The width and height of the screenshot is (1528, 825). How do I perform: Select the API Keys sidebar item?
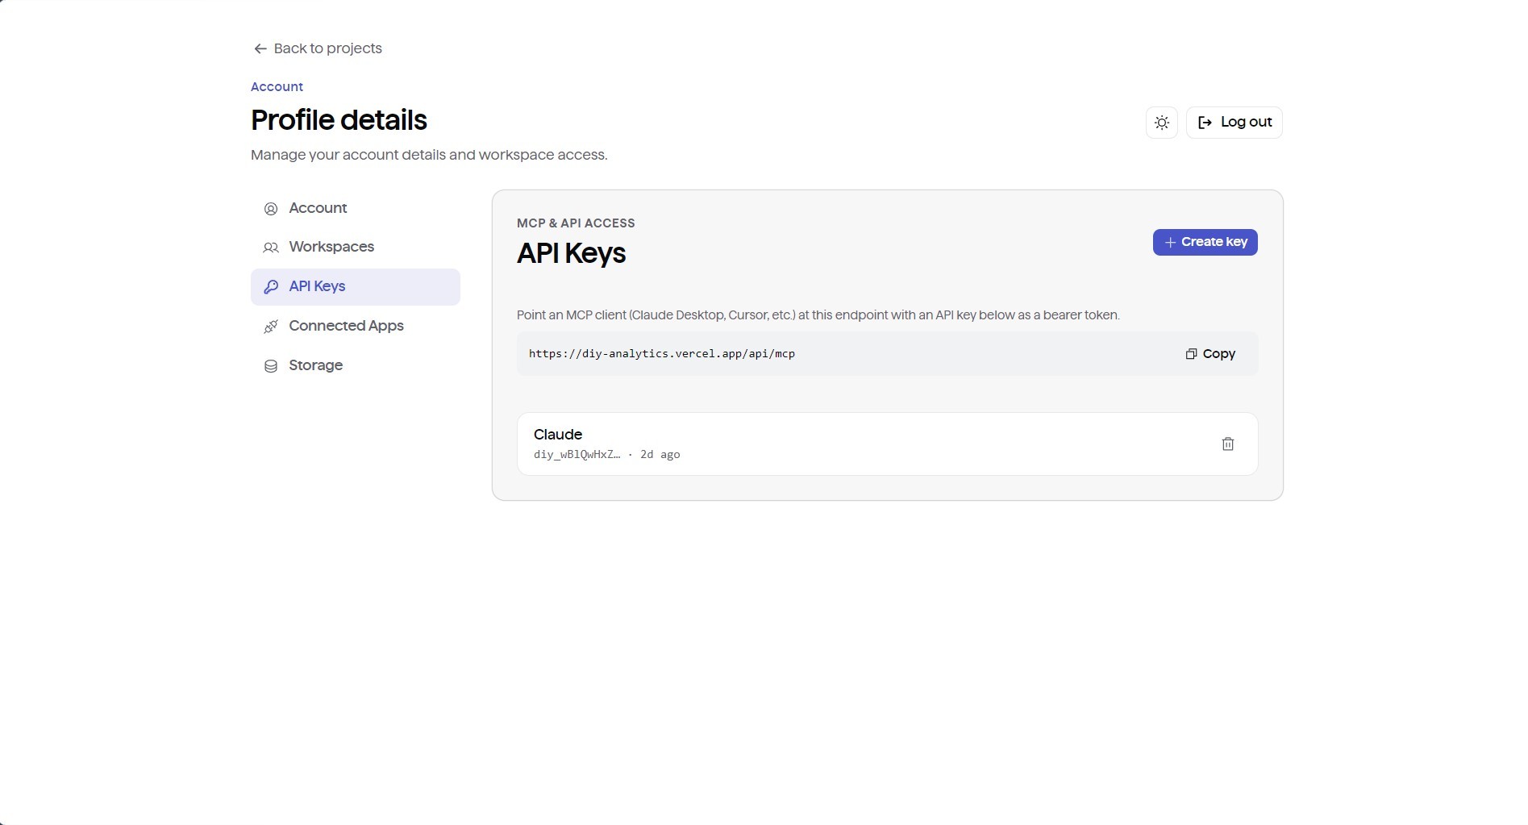(x=356, y=286)
